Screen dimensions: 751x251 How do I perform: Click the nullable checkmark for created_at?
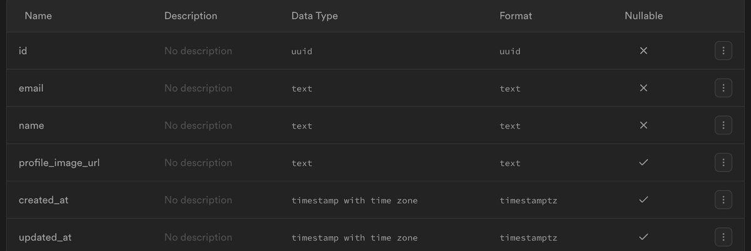pos(643,200)
